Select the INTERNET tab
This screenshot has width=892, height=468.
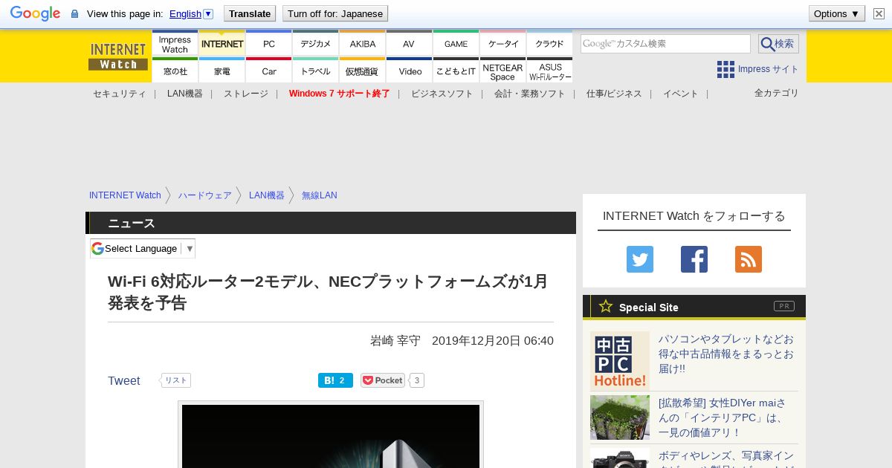tap(222, 45)
